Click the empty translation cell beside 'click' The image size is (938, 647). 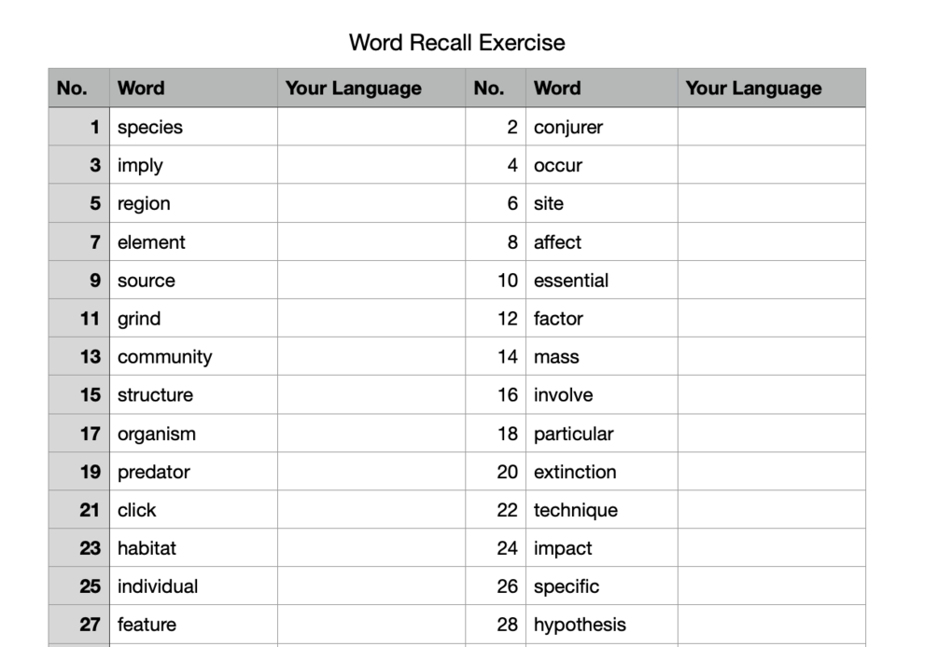371,510
